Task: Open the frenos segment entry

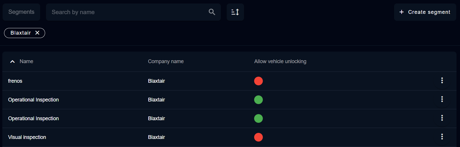Action: tap(15, 81)
